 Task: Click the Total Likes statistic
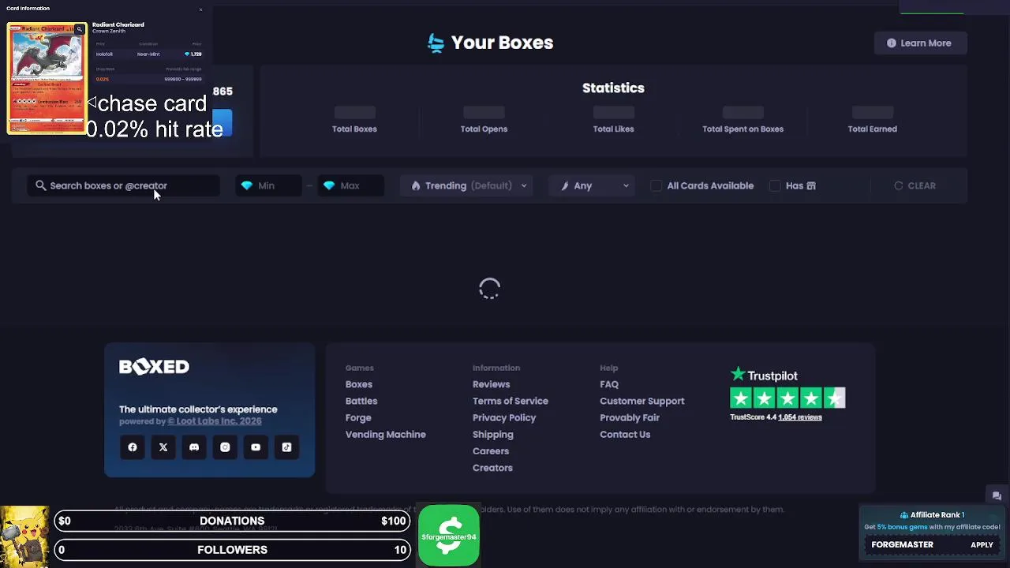point(613,120)
